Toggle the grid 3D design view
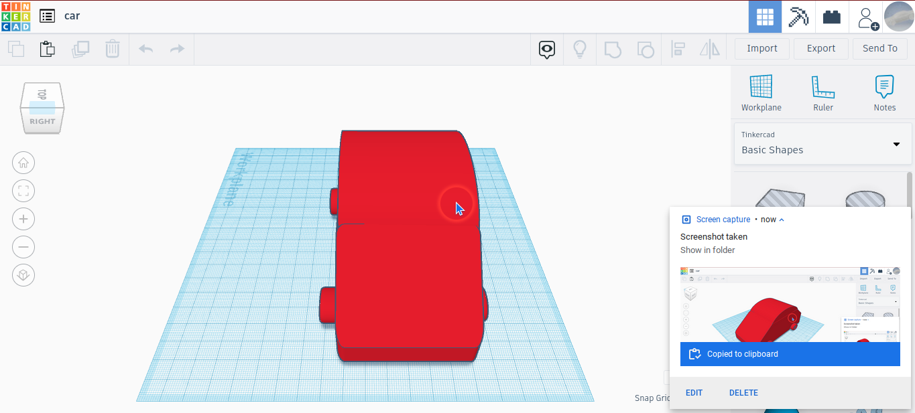 (764, 16)
